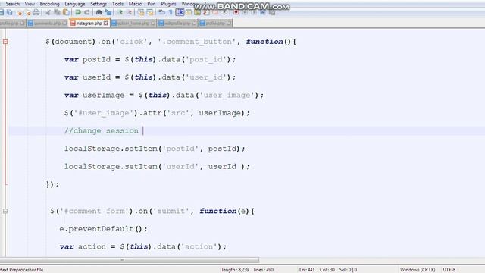The height and width of the screenshot is (273, 485).
Task: Click the 'length : 8,239' status entry
Action: coord(235,270)
